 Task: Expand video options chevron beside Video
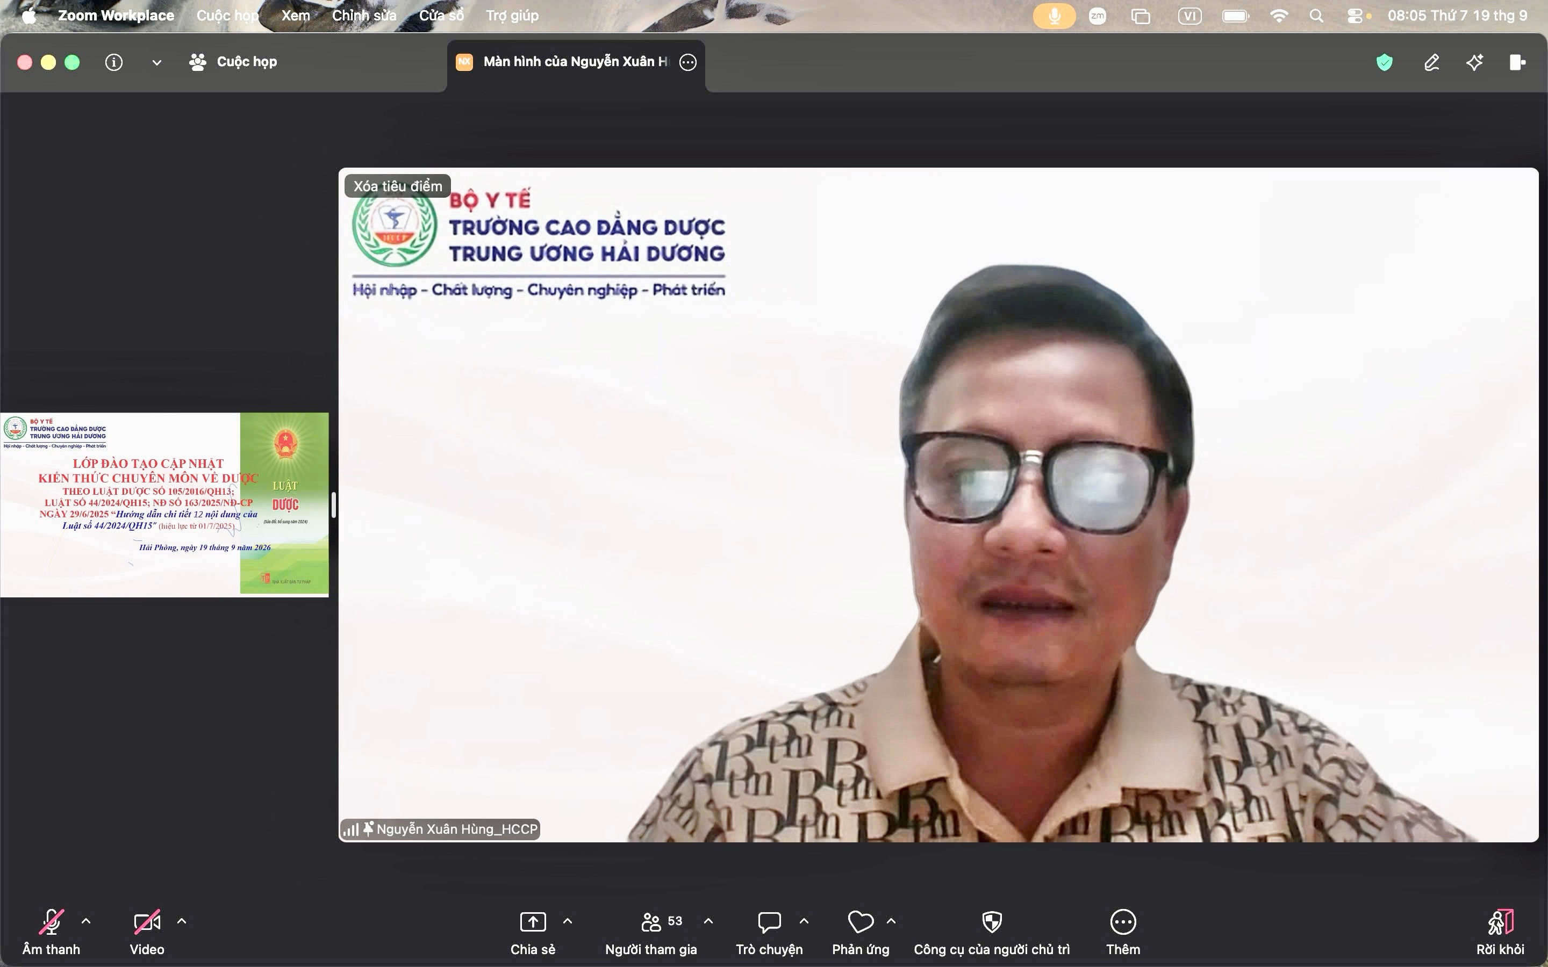pos(182,921)
